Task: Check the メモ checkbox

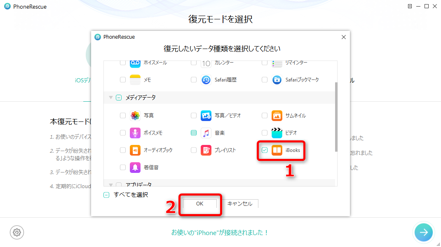Action: [x=123, y=80]
